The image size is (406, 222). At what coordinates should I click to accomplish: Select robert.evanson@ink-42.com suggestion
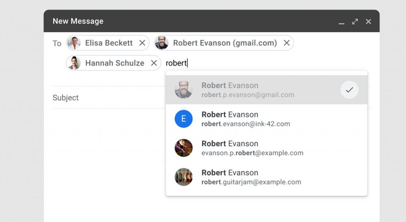[266, 119]
